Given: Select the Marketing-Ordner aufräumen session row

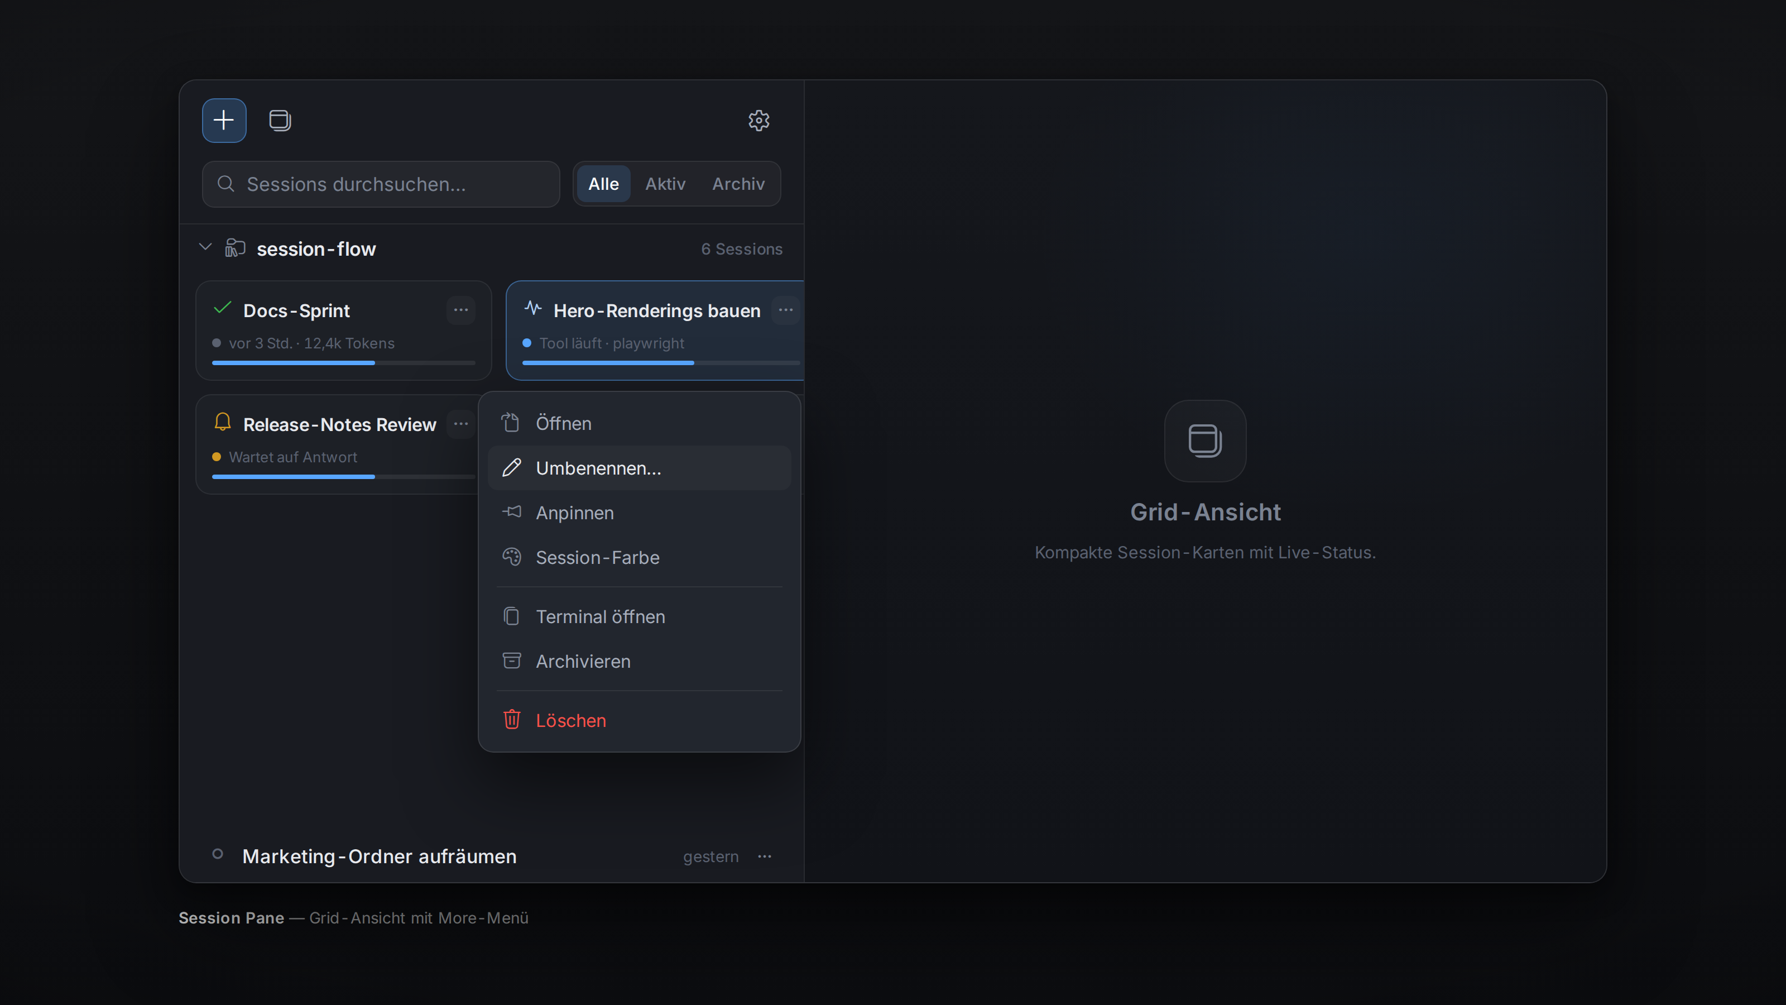Looking at the screenshot, I should (492, 856).
